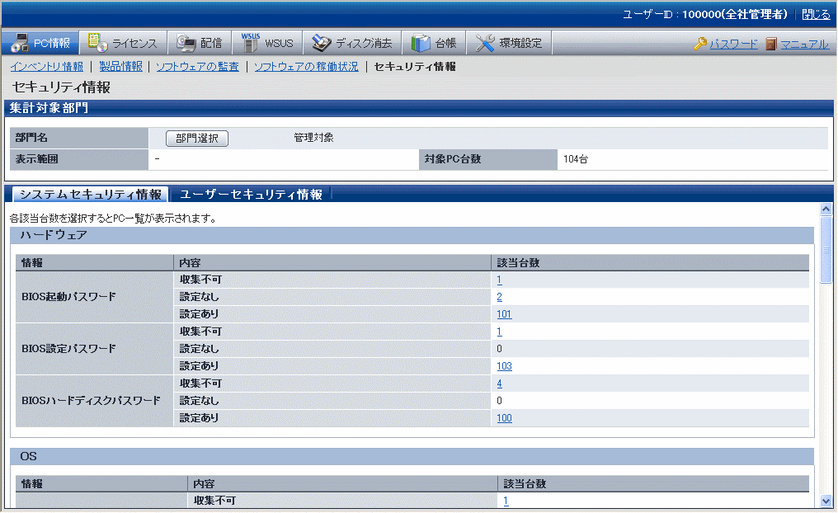Click the scrollbar down arrow
Screen dimensions: 838x513
826,501
